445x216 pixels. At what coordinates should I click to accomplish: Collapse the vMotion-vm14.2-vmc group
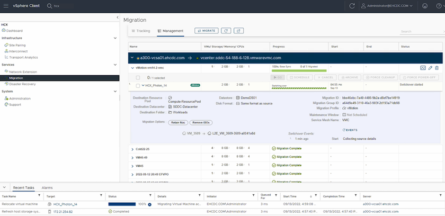[x=132, y=68]
